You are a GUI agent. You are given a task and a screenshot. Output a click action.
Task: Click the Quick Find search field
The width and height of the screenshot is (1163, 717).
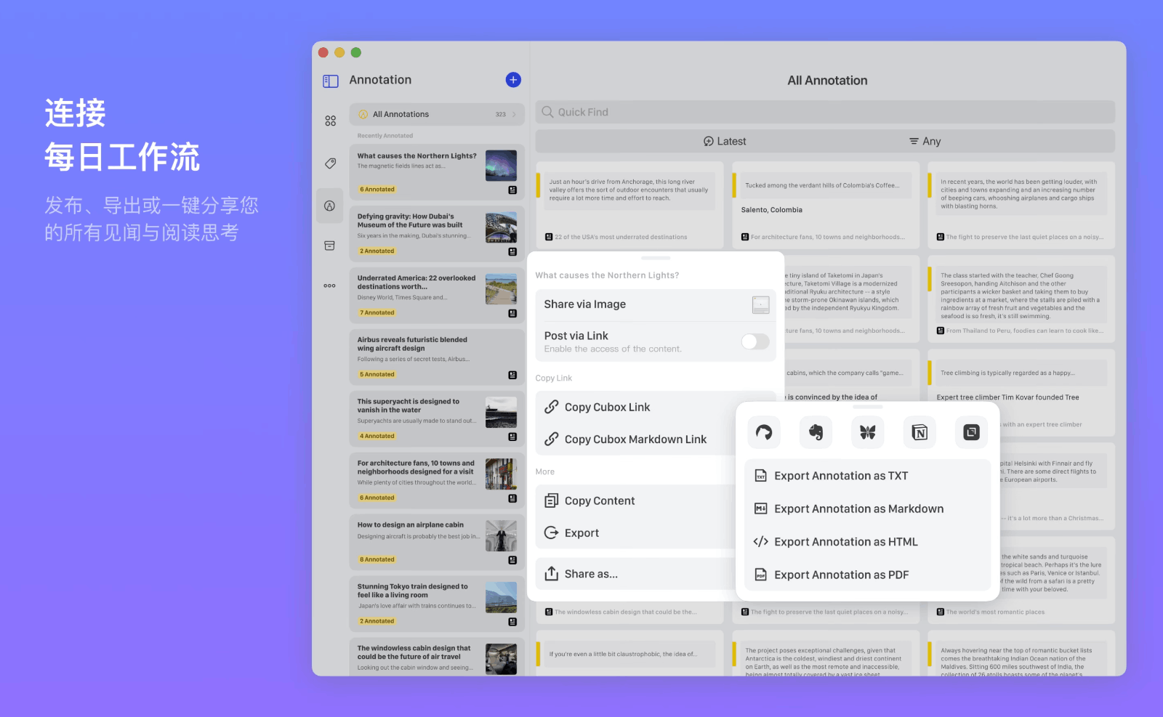[x=825, y=113]
